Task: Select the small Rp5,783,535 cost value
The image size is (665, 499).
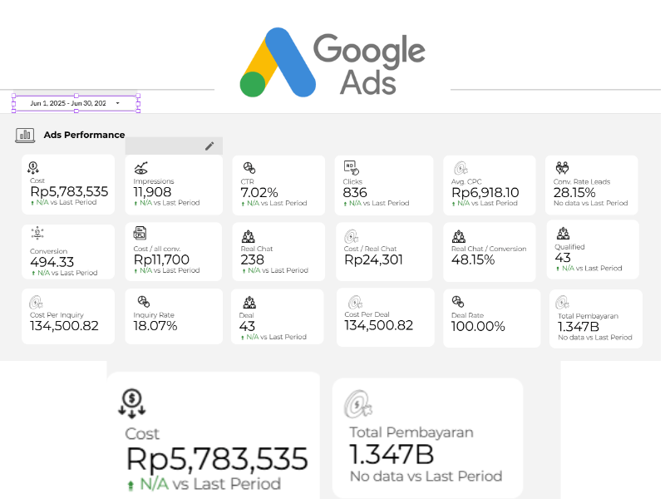Action: click(69, 192)
